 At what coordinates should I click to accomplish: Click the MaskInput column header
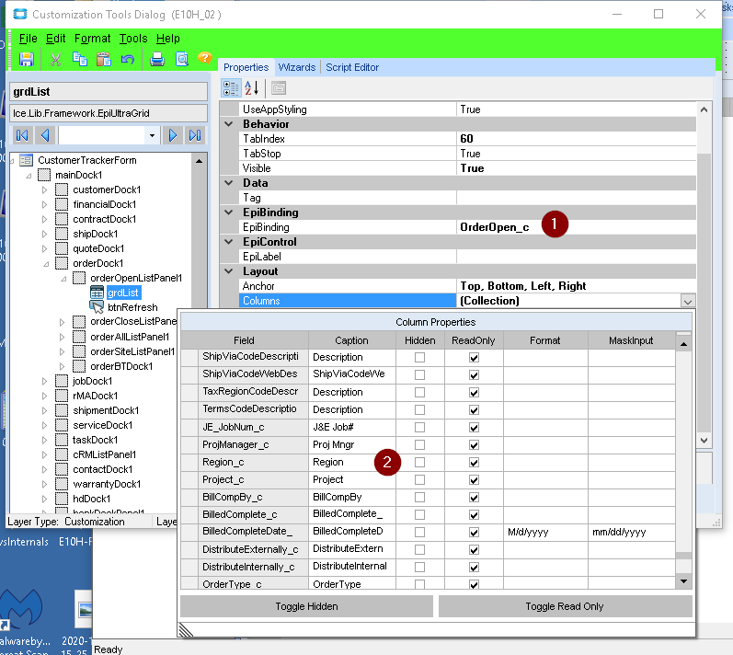pyautogui.click(x=631, y=340)
